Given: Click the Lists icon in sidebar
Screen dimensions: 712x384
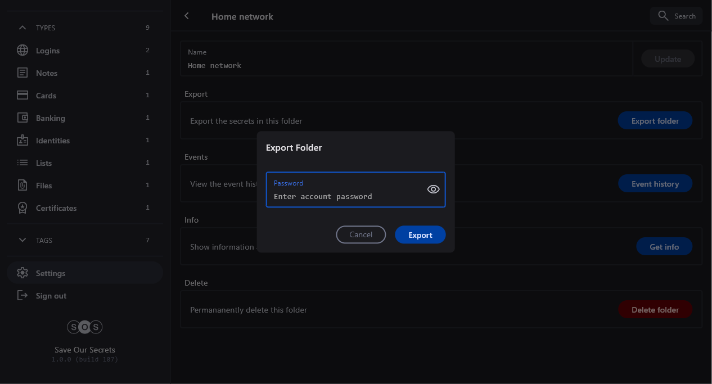Looking at the screenshot, I should click(22, 163).
